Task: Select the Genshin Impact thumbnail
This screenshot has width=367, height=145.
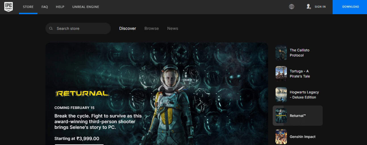Action: click(x=281, y=137)
